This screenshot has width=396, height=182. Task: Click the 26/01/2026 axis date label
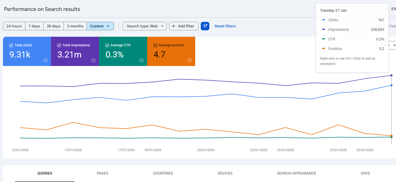365,150
